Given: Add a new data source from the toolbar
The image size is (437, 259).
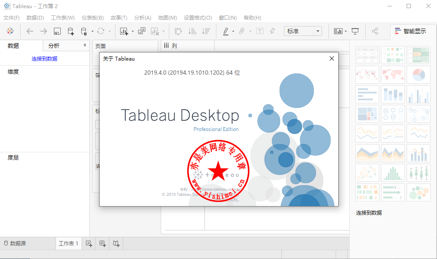Looking at the screenshot, I should pyautogui.click(x=71, y=31).
